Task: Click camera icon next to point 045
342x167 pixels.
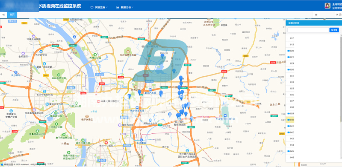Action: point(288,151)
